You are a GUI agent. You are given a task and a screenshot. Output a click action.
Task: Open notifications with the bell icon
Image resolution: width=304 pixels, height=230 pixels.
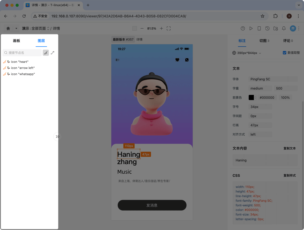284,28
